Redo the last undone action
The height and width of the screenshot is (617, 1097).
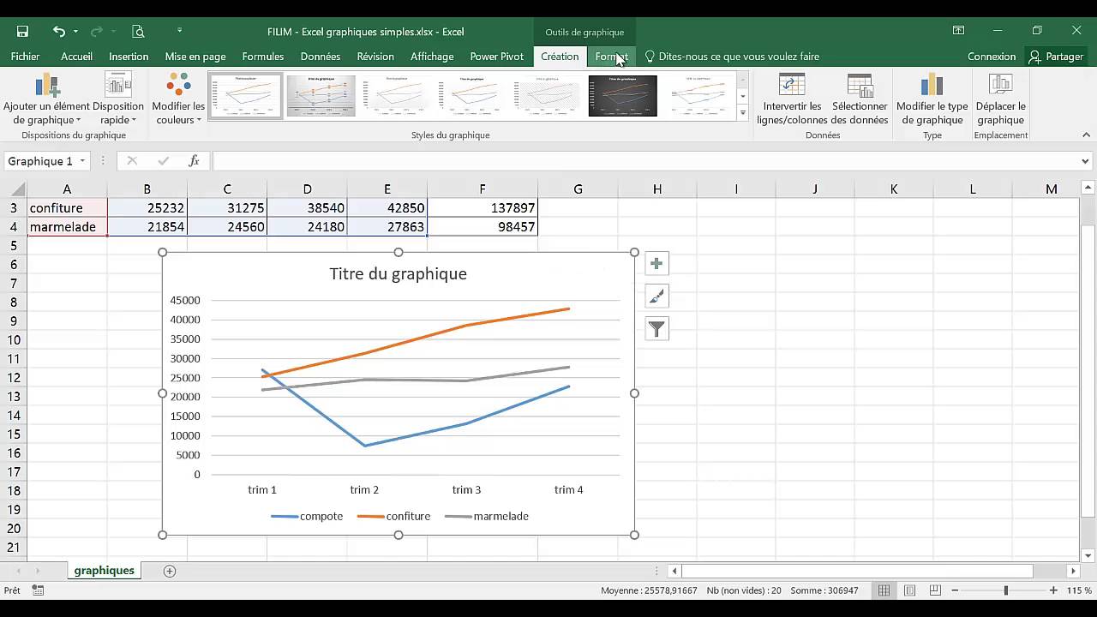tap(99, 32)
